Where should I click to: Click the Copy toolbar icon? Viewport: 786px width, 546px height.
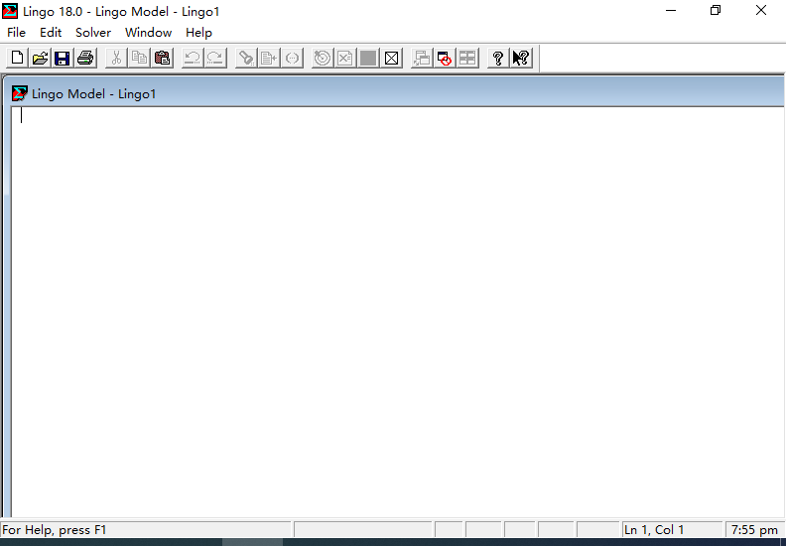pyautogui.click(x=139, y=59)
